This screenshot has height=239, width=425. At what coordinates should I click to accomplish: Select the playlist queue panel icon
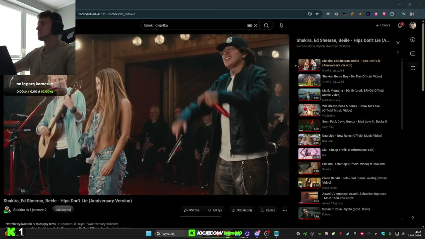coord(413,68)
